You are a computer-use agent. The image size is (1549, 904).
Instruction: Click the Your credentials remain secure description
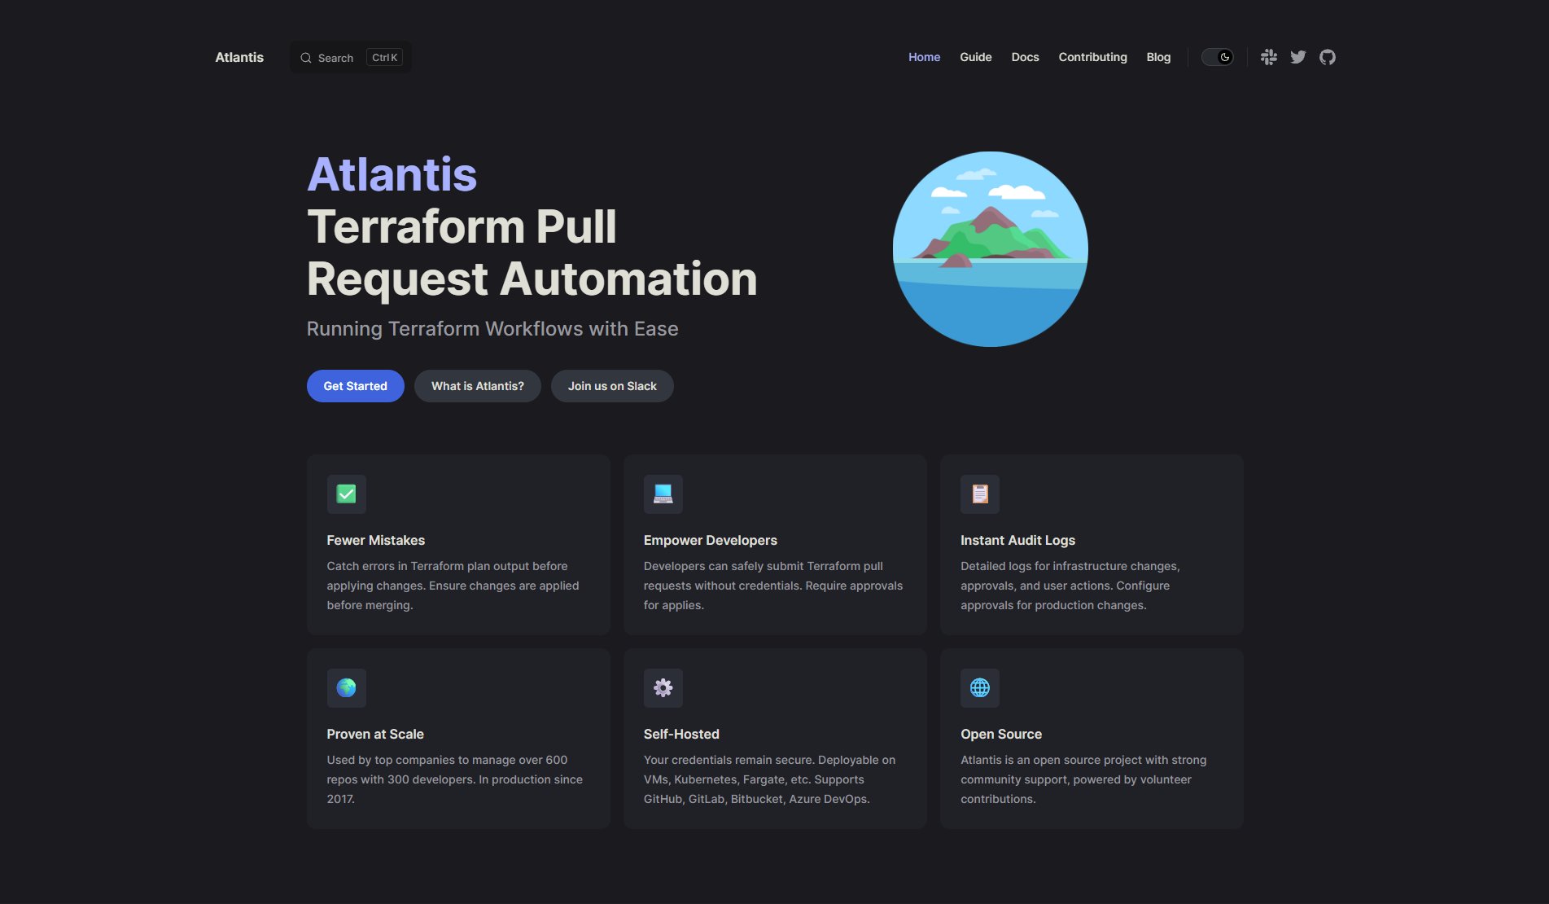point(770,779)
